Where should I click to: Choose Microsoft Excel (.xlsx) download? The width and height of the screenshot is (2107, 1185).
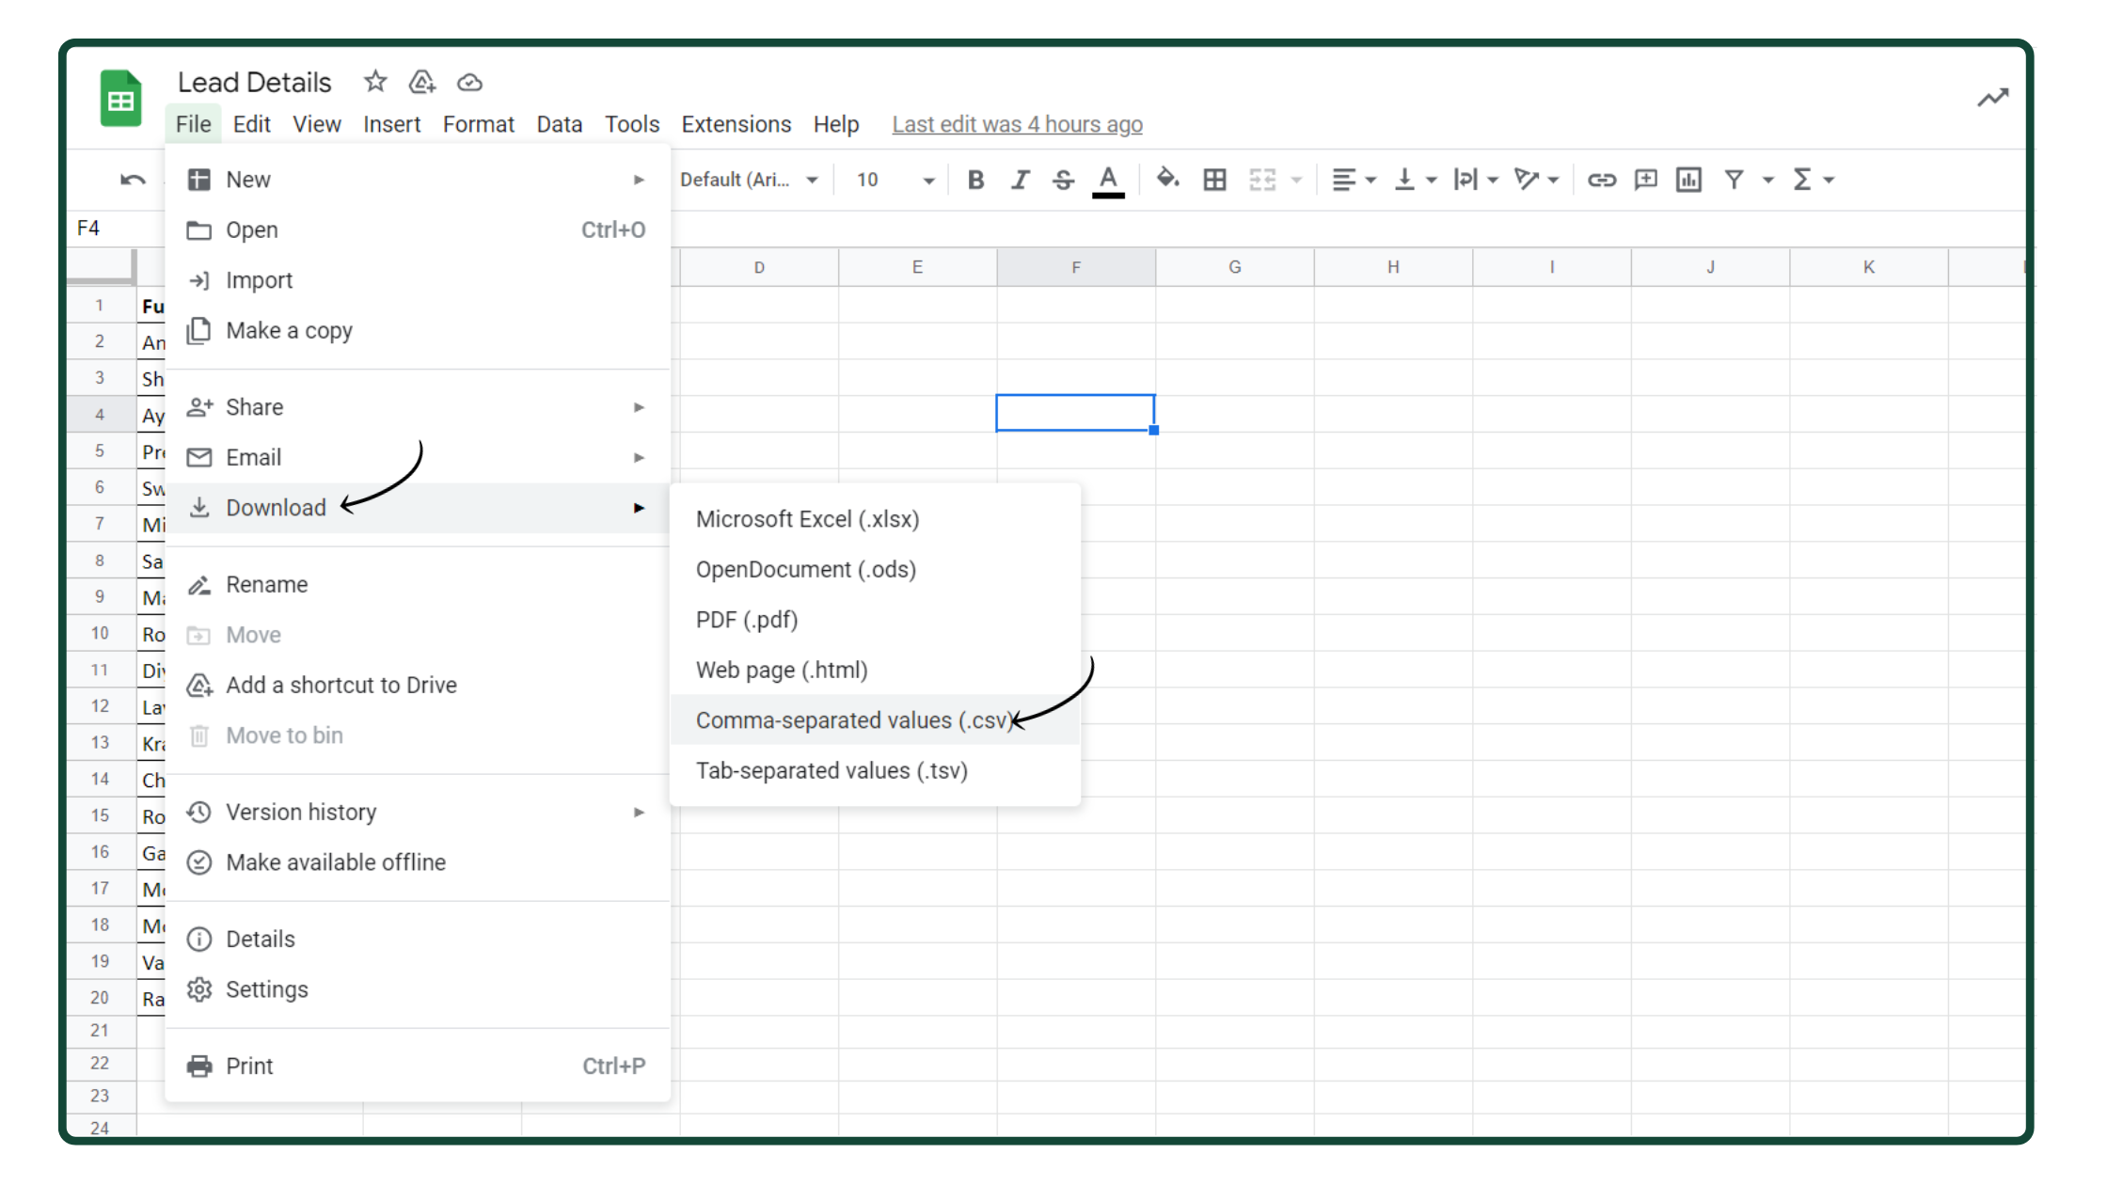807,519
